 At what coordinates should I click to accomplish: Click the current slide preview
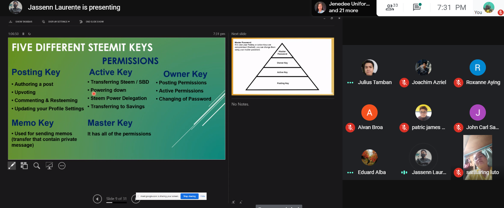117,98
